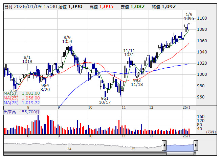The width and height of the screenshot is (221, 159).
Task: Click the 日付 2026/01/09 15:30 date text
Action: 31,7
